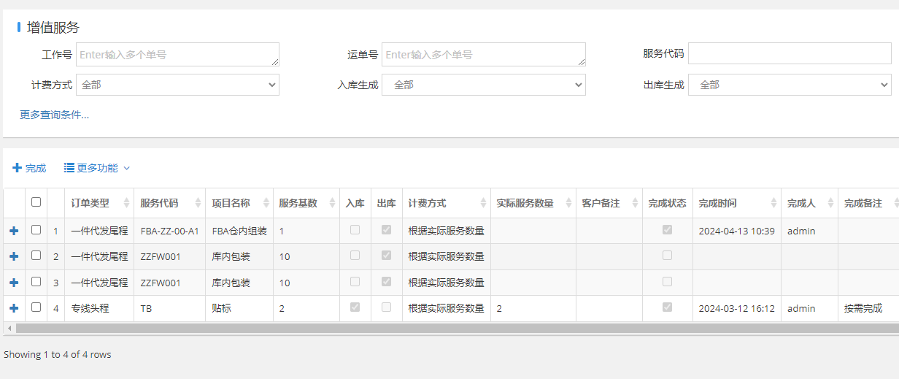Click the 完成 button
The width and height of the screenshot is (899, 379).
(x=29, y=168)
